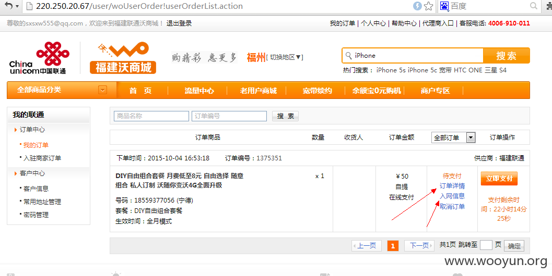
Task: Click the lightning speed-mode icon in address bar
Action: point(417,6)
